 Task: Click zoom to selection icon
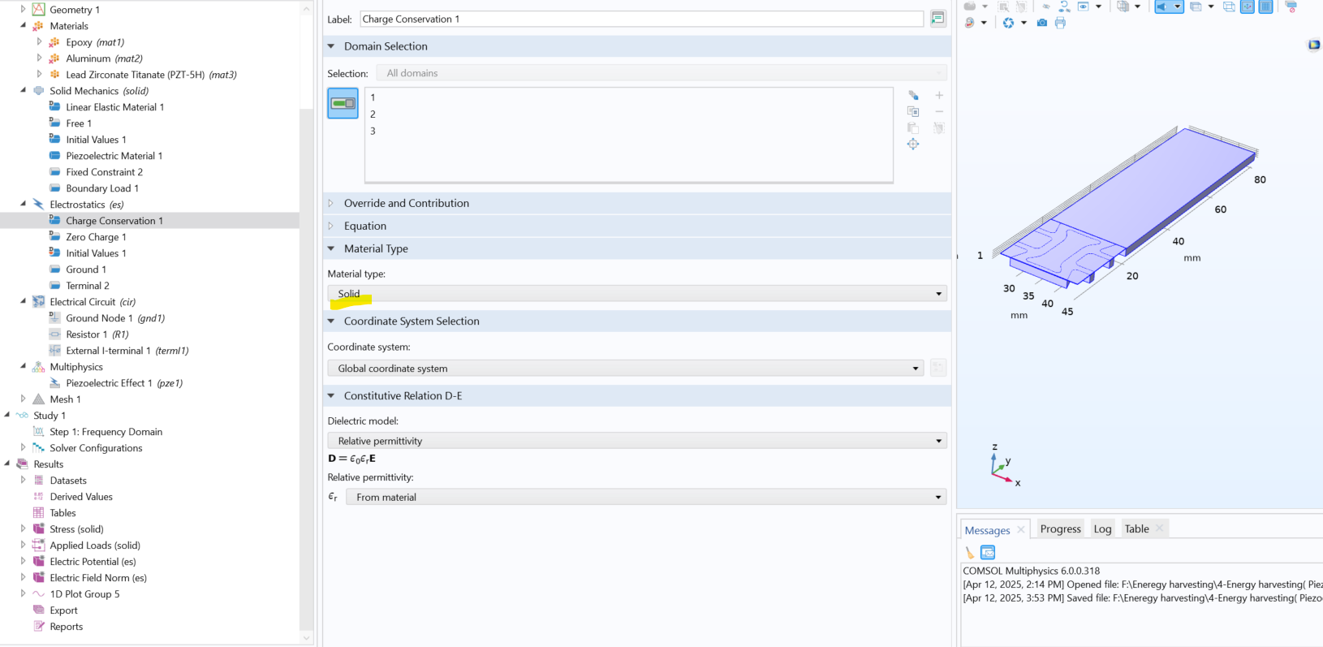coord(913,144)
